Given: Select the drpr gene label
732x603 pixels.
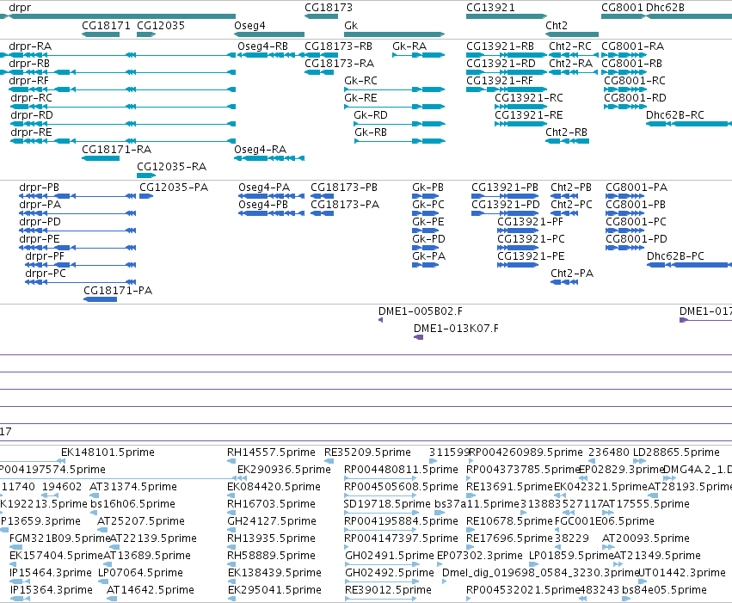Looking at the screenshot, I should coord(20,8).
